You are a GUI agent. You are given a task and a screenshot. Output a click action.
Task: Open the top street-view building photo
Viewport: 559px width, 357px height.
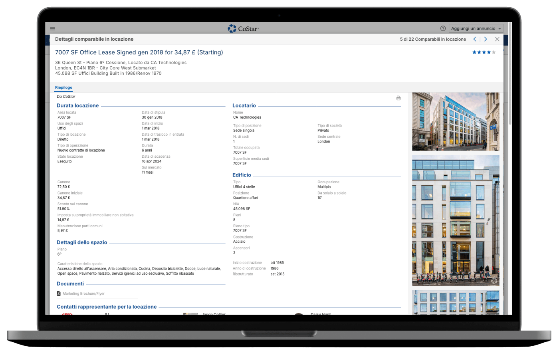pyautogui.click(x=455, y=121)
